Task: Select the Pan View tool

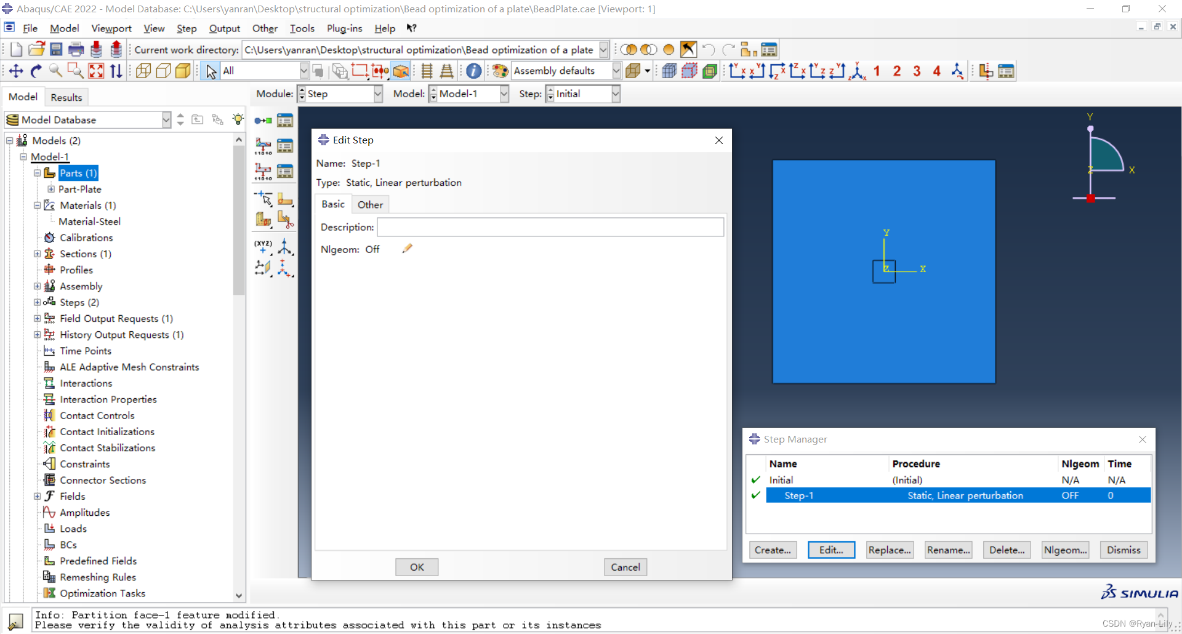Action: point(16,71)
